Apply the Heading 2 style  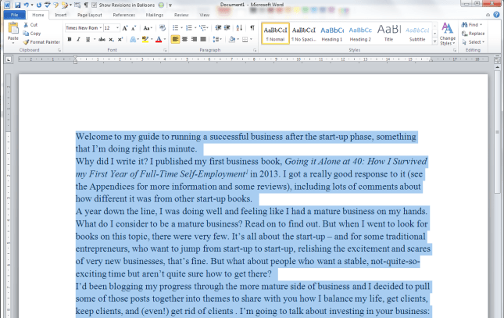point(360,34)
